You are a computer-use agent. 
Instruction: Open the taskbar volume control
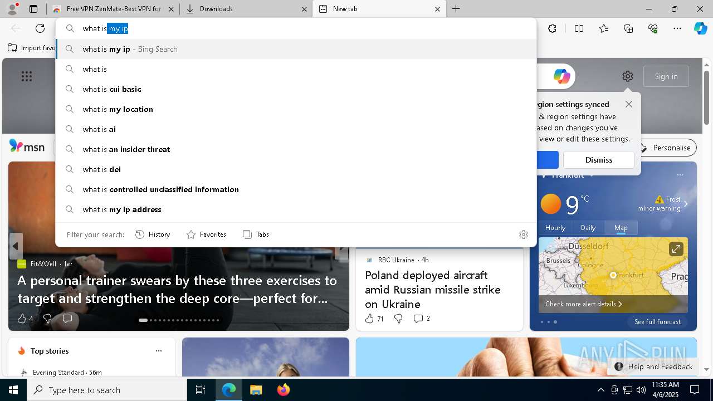641,390
